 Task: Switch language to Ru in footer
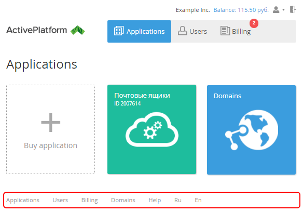click(178, 200)
